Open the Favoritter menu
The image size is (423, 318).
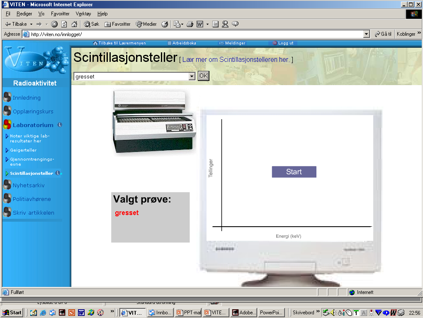[x=60, y=14]
